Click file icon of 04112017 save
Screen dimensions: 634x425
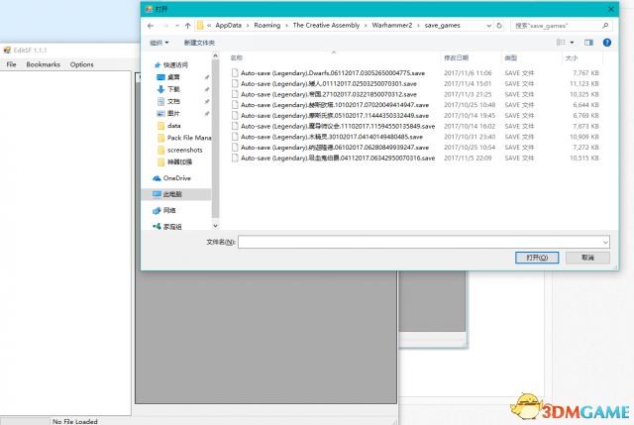coord(235,158)
